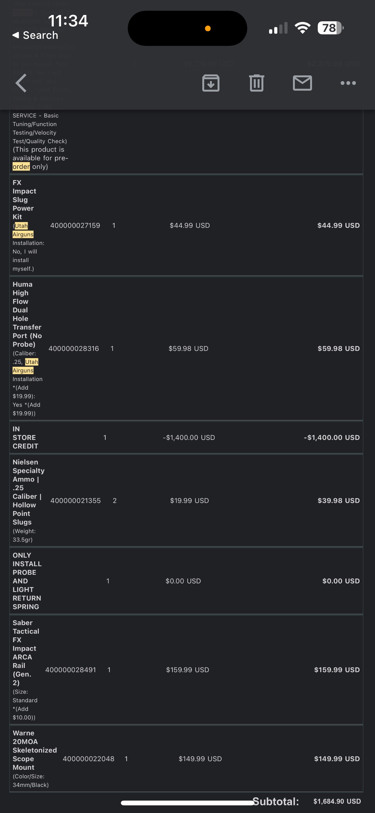Tap the battery level indicator
Viewport: 375px width, 813px height.
(x=330, y=28)
